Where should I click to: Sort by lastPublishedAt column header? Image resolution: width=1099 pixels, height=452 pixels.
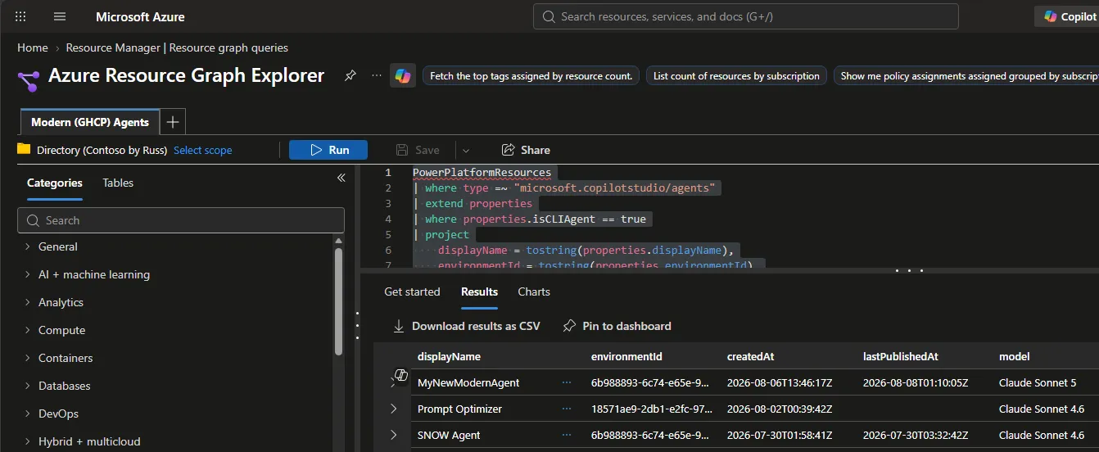pos(900,356)
